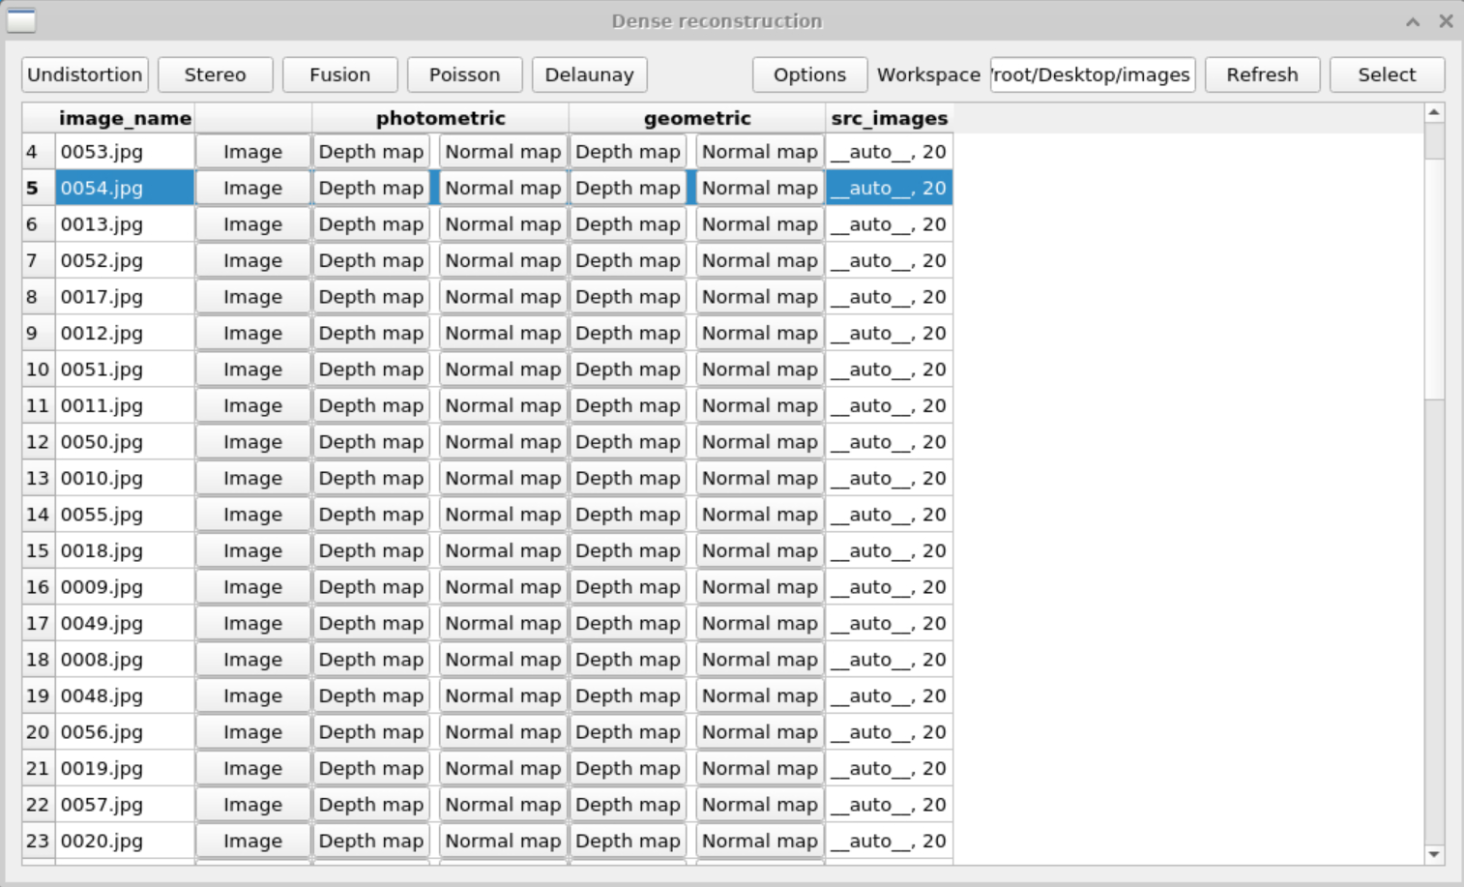Open the Image button for 0054.jpg
1464x887 pixels.
(253, 188)
